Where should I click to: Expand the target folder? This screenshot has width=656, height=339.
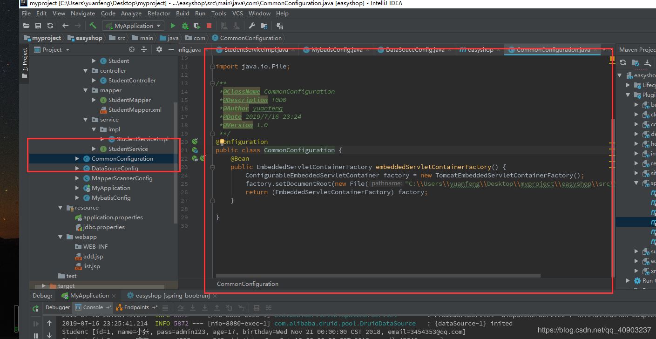pyautogui.click(x=44, y=285)
